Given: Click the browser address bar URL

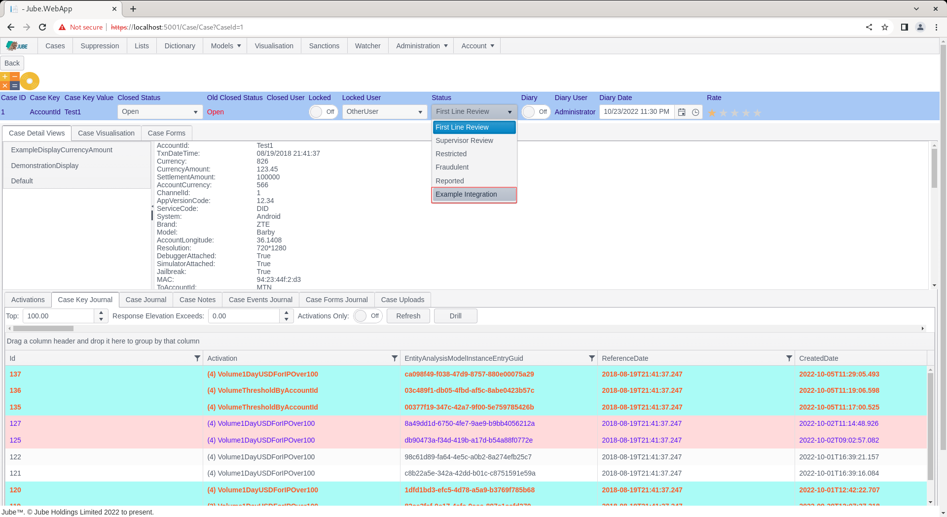Looking at the screenshot, I should coord(177,27).
